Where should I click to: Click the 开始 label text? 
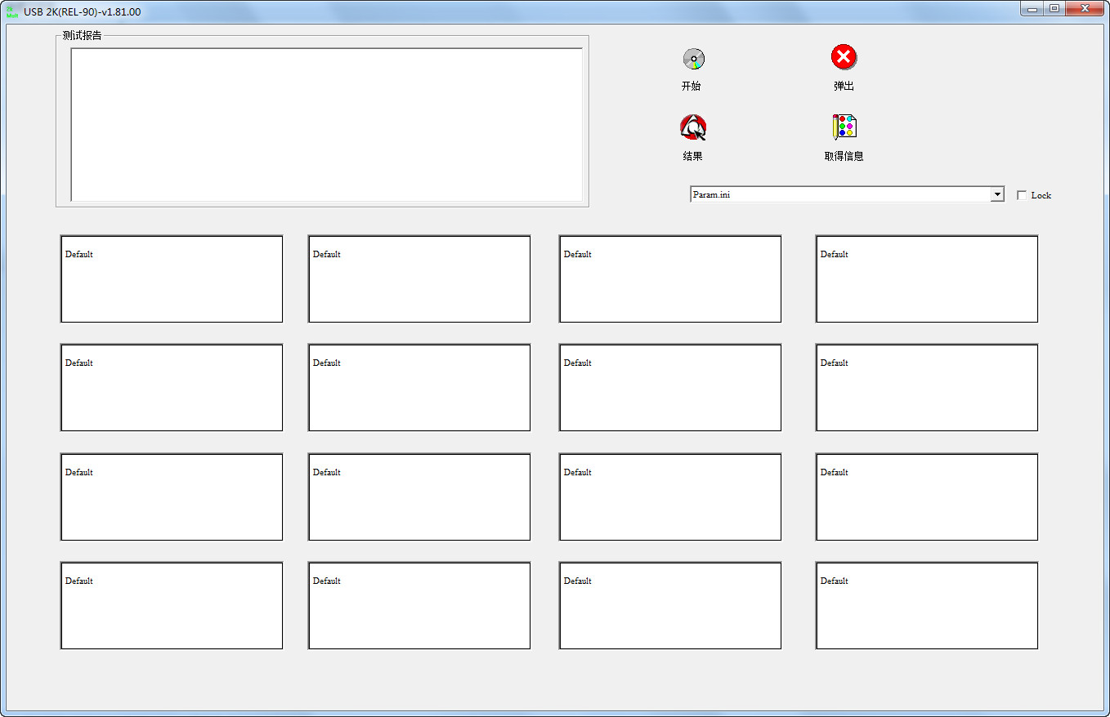click(692, 87)
